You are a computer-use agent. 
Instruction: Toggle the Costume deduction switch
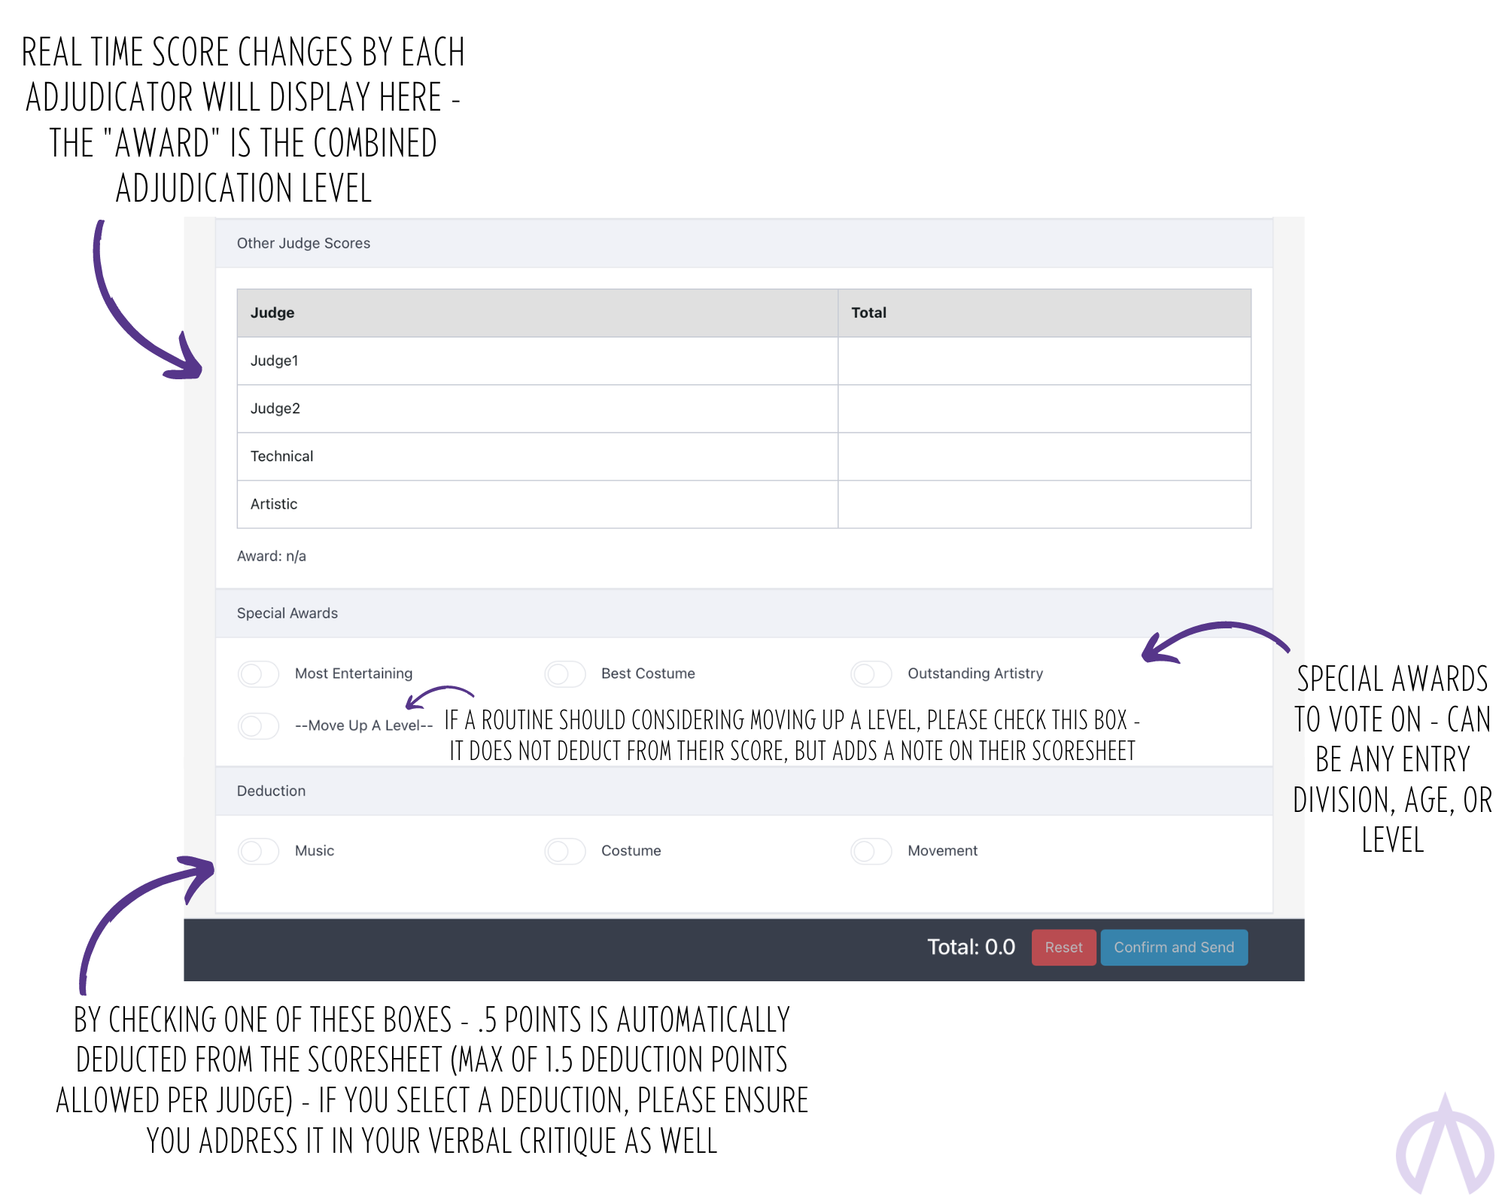(x=565, y=851)
